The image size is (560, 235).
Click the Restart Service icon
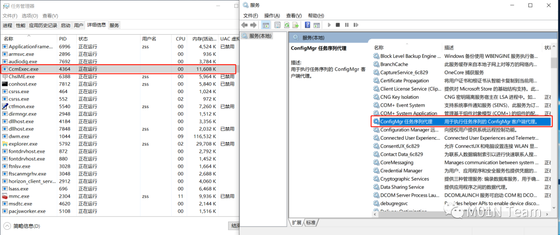356,25
